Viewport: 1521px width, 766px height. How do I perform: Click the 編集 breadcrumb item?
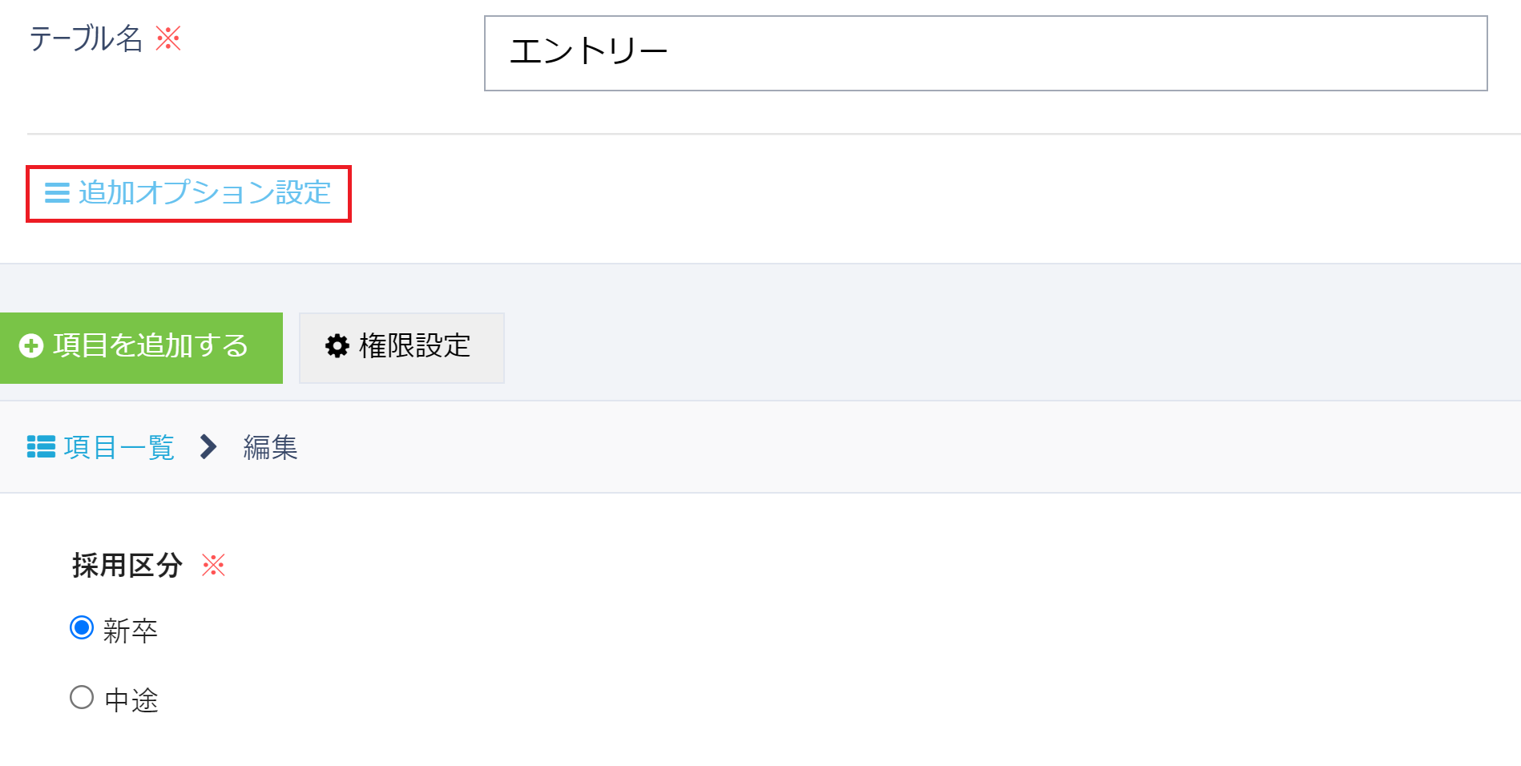point(270,447)
